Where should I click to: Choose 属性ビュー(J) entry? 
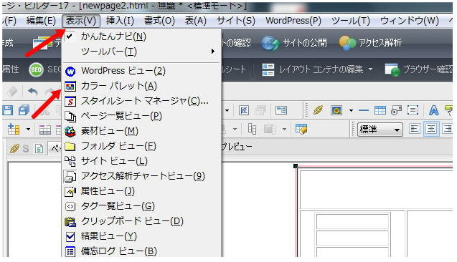click(141, 191)
